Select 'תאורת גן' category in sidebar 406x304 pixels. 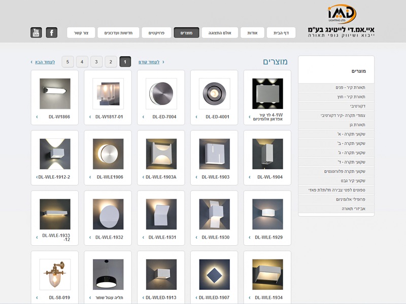(x=357, y=125)
